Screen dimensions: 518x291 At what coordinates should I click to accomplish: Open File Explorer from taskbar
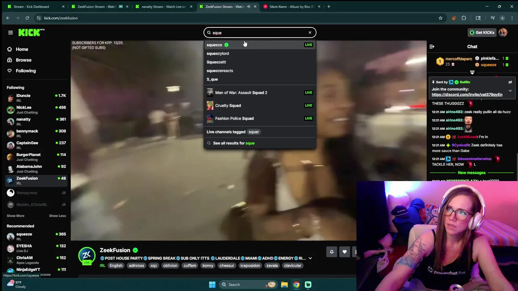(284, 285)
